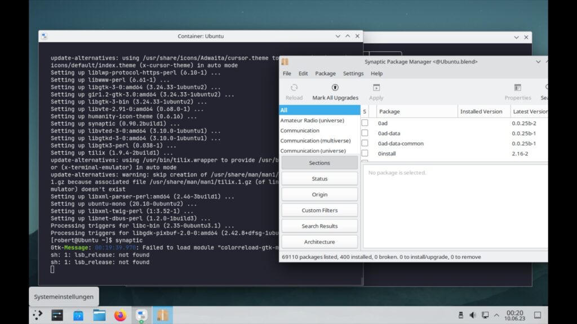Click the show desktop icon in the panel
This screenshot has width=577, height=324.
click(x=537, y=315)
